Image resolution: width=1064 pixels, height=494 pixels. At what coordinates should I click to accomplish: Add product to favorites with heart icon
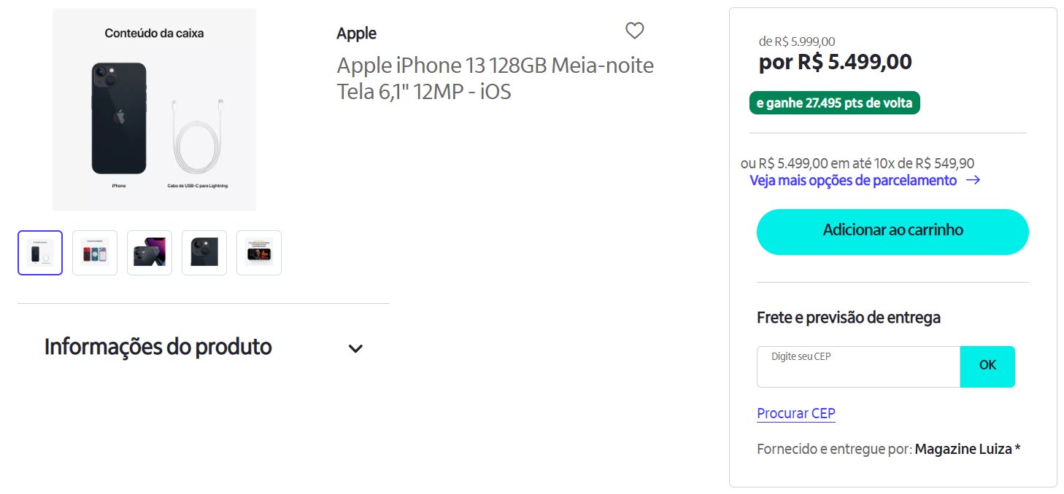635,31
